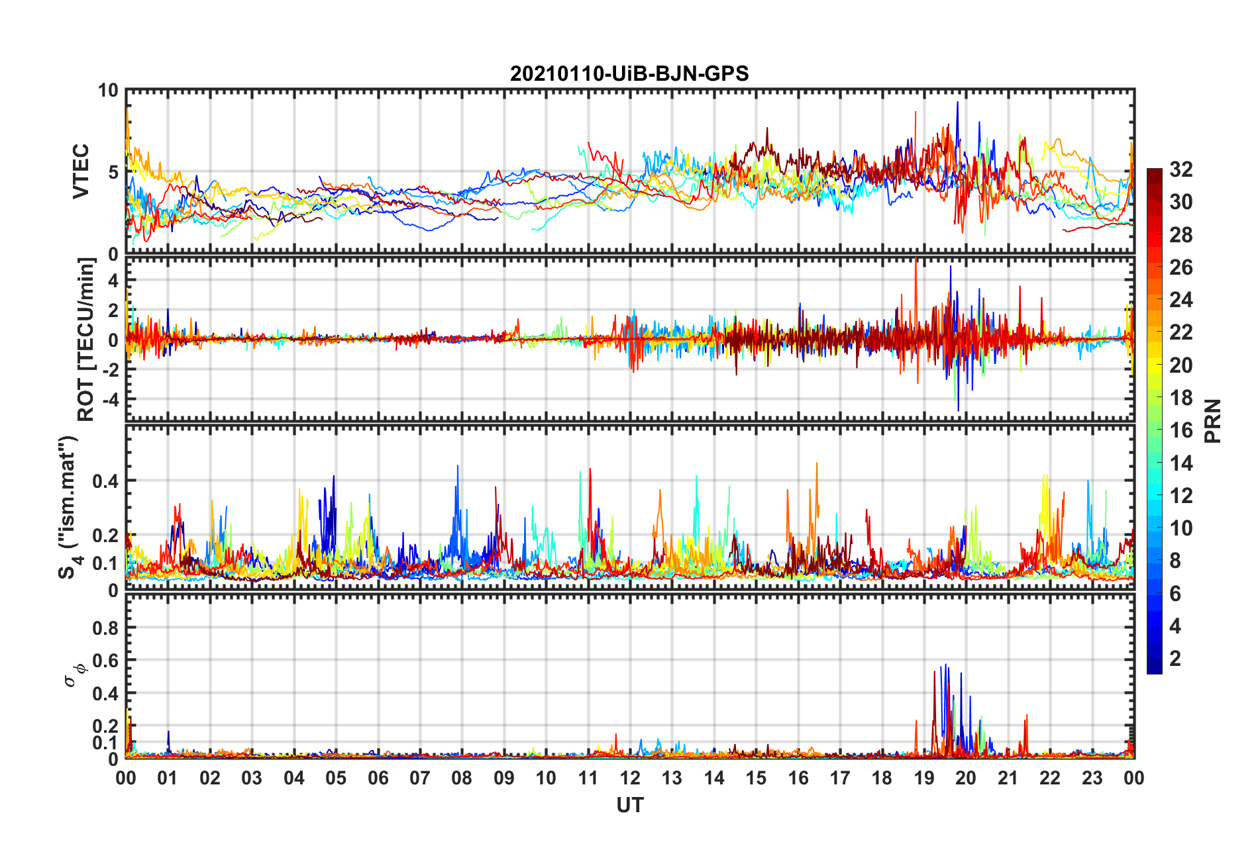
Task: Select x-axis tick label 03
Action: coord(252,778)
